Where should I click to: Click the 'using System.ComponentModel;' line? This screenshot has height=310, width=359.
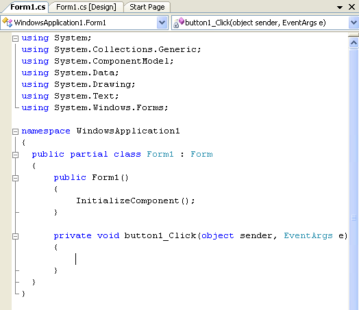[x=97, y=62]
